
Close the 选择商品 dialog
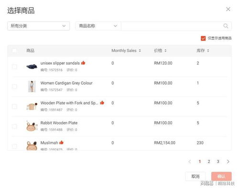click(x=228, y=9)
